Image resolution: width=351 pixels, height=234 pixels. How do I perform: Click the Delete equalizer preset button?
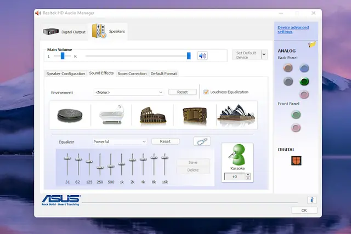[x=193, y=170]
